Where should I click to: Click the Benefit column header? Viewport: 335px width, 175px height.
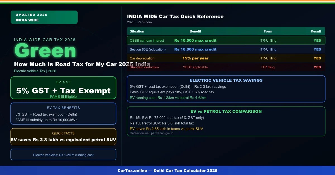pyautogui.click(x=195, y=31)
